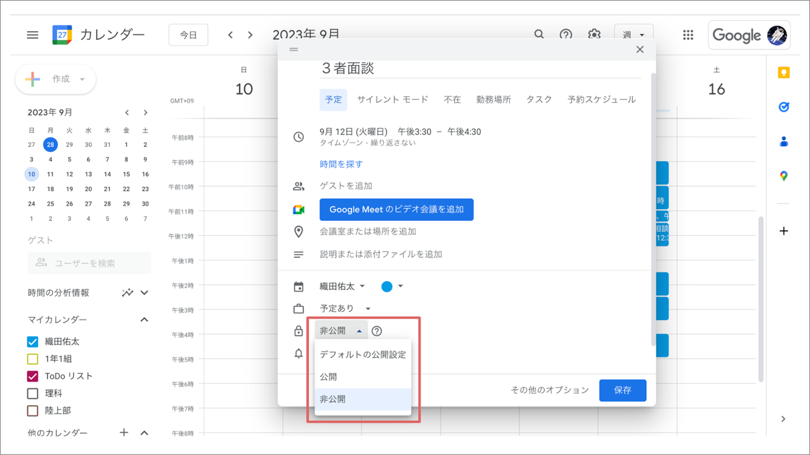Open その他のオプション more options
The height and width of the screenshot is (455, 810).
(550, 390)
